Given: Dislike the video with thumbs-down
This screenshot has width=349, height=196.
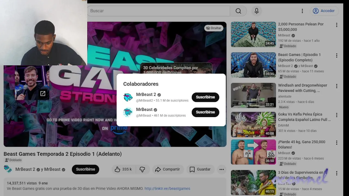Looking at the screenshot, I should (142, 169).
